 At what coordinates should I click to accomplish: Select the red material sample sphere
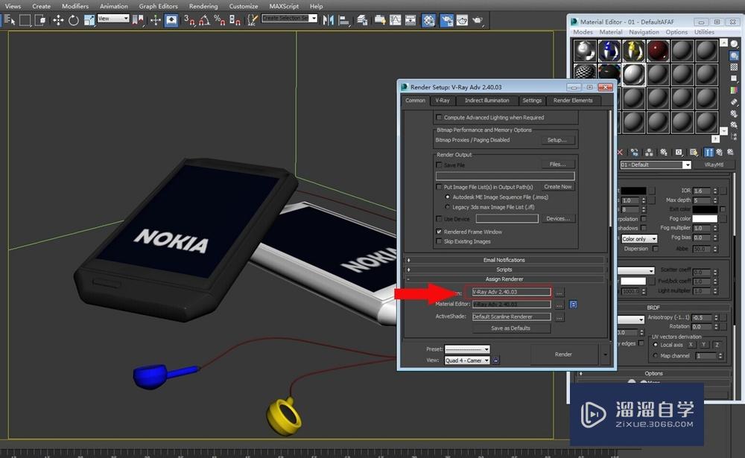tap(658, 51)
